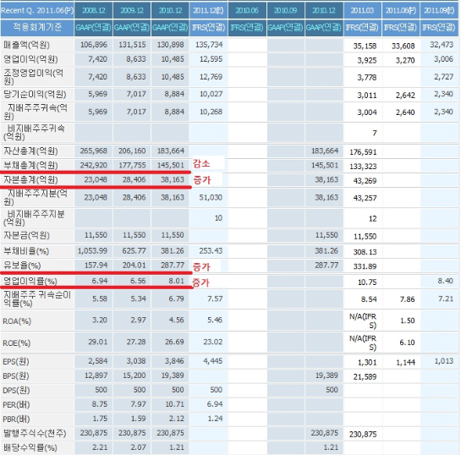The height and width of the screenshot is (455, 461).
Task: Click the red 감소 annotation
Action: click(x=201, y=163)
